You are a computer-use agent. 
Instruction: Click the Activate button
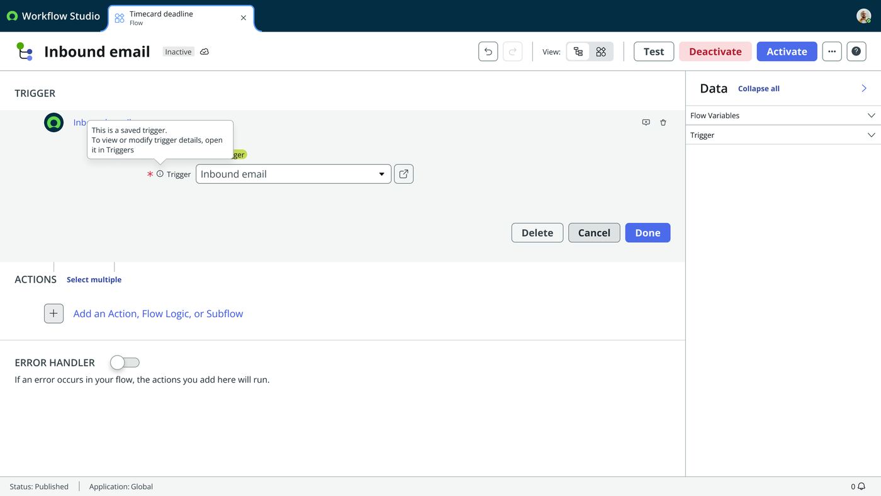click(x=787, y=52)
